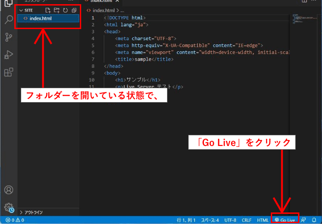The height and width of the screenshot is (224, 322).
Task: Click the X-UA-Compatible meta line
Action: [x=189, y=45]
